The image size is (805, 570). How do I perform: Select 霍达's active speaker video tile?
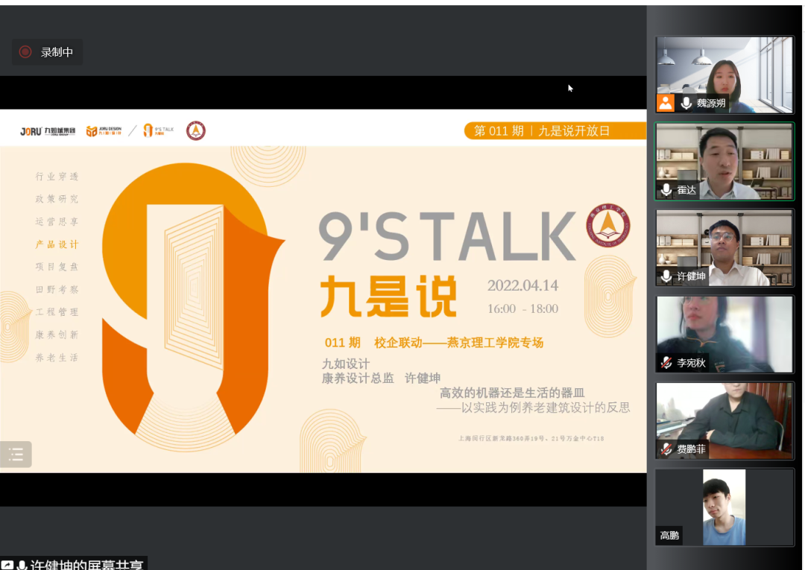724,161
